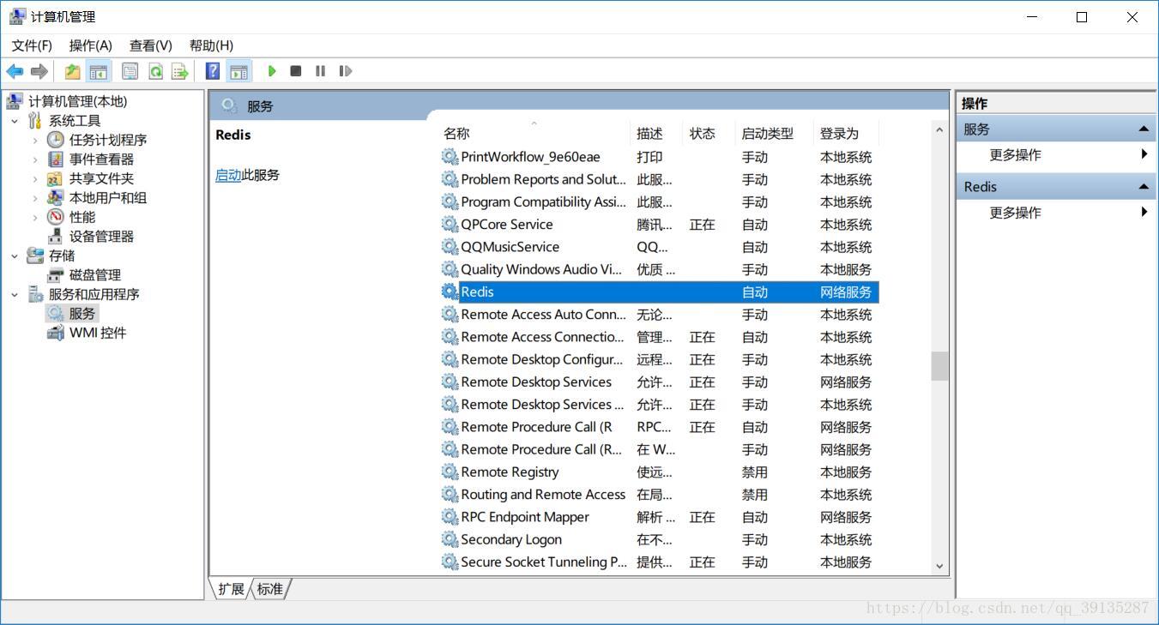Collapse the 服务和应用程序 tree node

[15, 294]
